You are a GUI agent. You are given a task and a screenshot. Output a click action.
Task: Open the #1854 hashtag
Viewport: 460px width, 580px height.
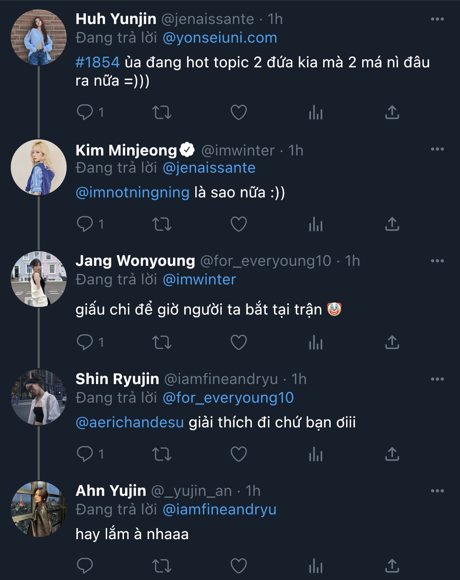tap(97, 62)
